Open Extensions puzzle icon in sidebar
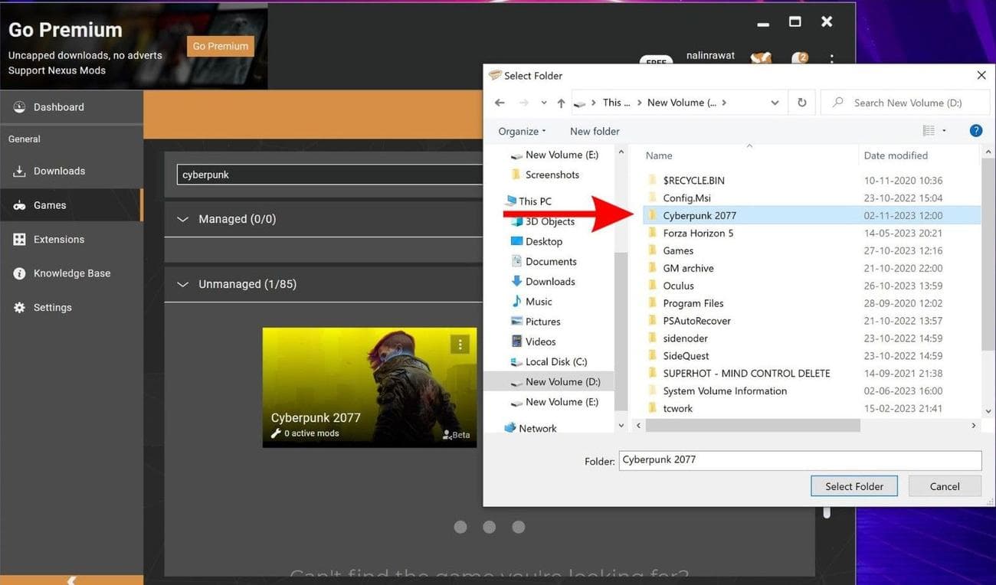Screen dimensions: 996x585 point(19,240)
